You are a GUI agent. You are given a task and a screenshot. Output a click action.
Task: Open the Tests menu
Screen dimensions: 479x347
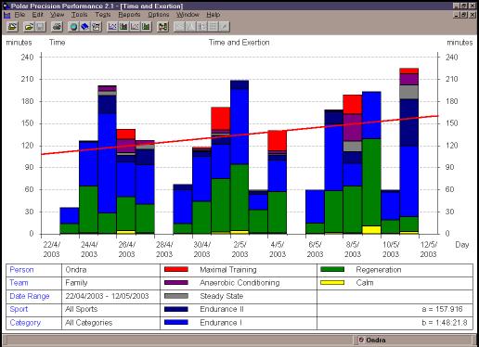(x=103, y=15)
